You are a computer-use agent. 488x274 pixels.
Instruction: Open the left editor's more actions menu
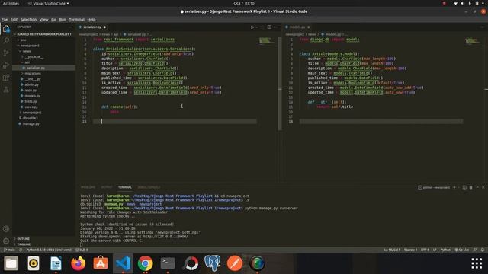tap(276, 27)
